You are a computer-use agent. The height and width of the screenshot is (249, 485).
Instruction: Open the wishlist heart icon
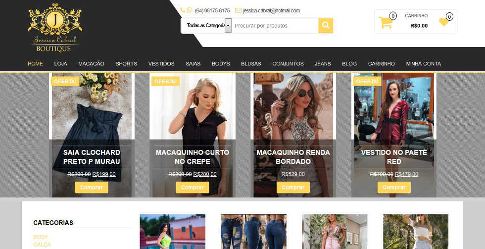pyautogui.click(x=443, y=22)
